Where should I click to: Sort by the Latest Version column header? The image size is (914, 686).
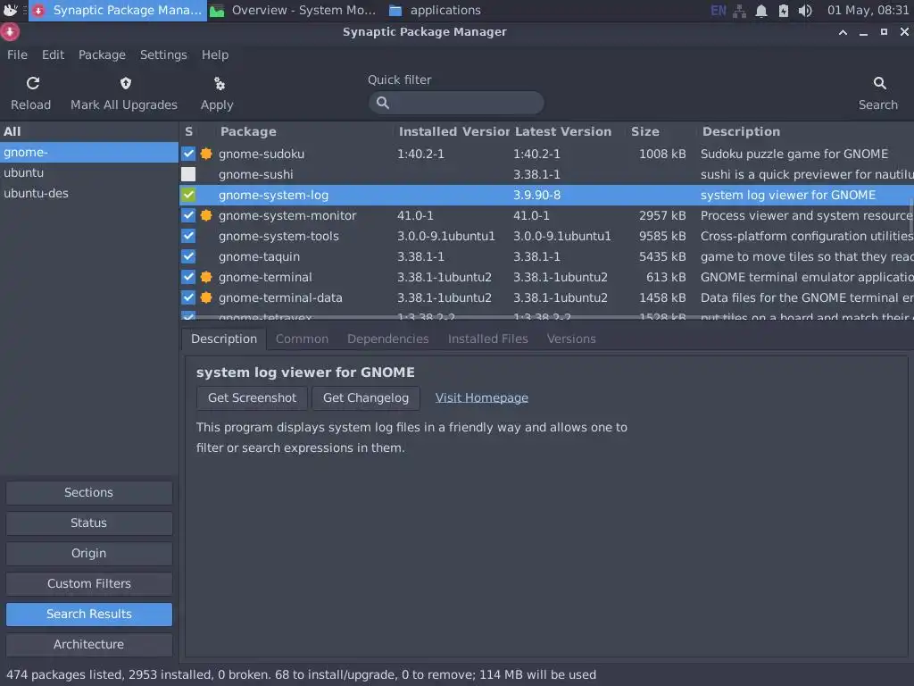569,132
